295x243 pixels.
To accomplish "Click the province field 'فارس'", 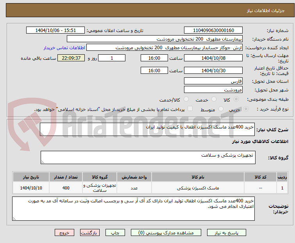I will point(213,81).
